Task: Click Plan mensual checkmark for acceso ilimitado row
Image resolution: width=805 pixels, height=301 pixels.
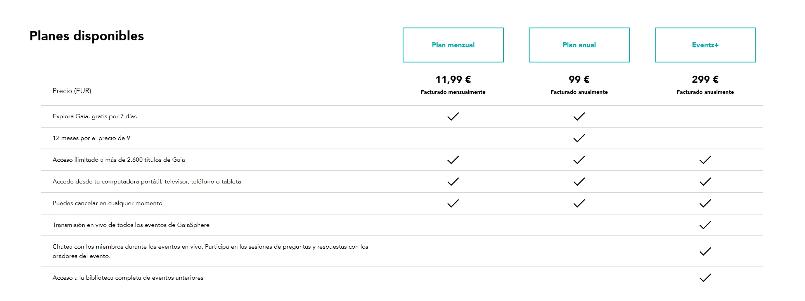Action: click(453, 160)
